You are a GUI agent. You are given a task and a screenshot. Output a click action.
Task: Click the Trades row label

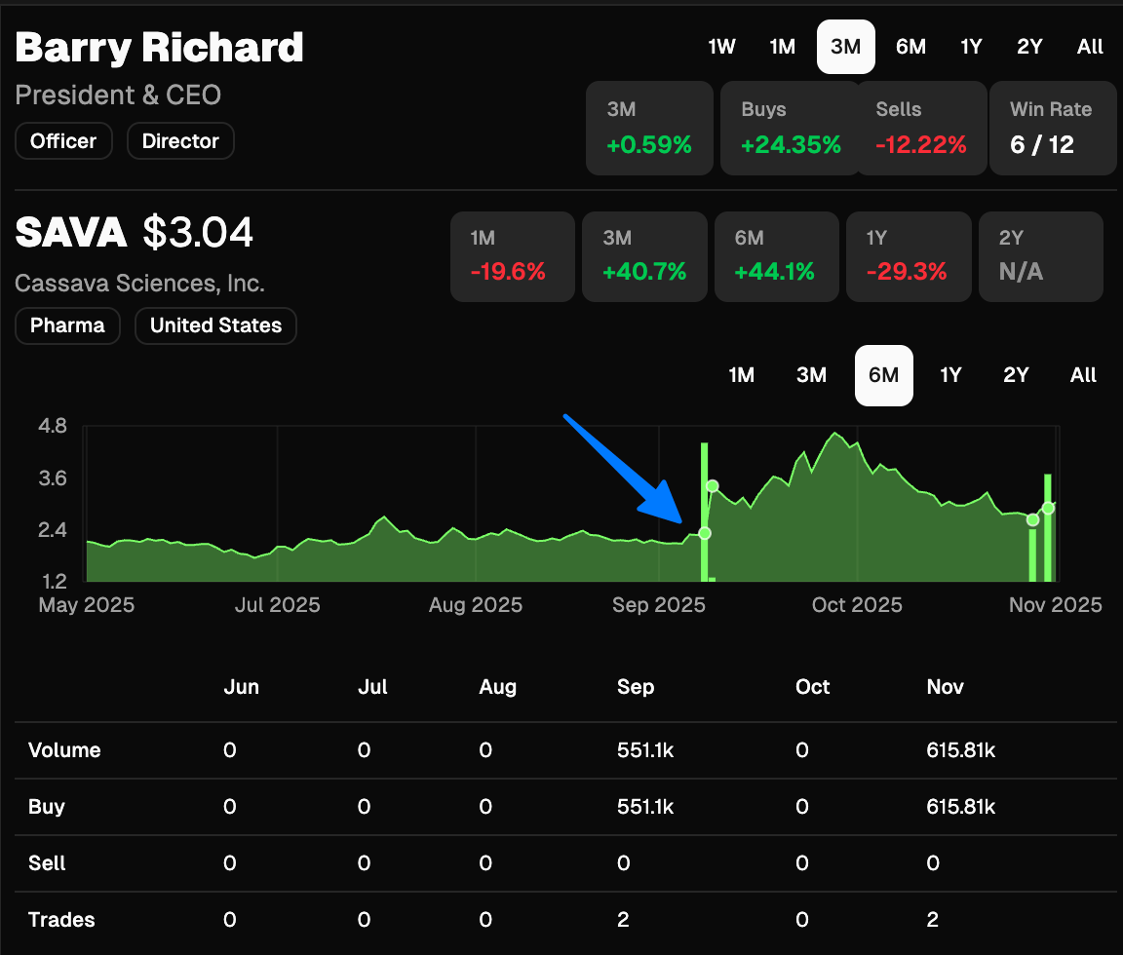[60, 920]
